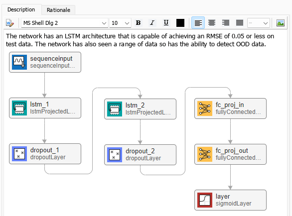Image resolution: width=292 pixels, height=216 pixels.
Task: Open the MS Shell Dlg 2 font dropdown
Action: pyautogui.click(x=65, y=23)
